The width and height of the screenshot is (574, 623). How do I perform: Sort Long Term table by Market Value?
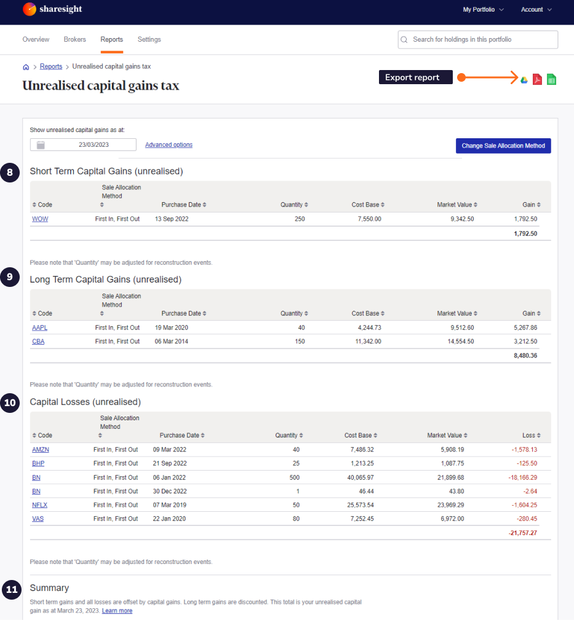[x=457, y=314]
